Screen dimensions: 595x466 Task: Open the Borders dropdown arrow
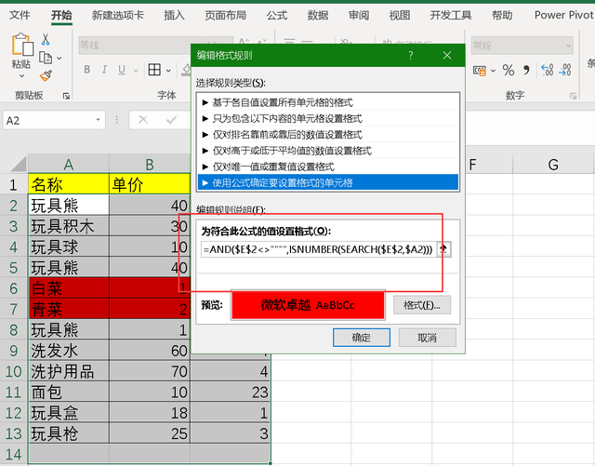(168, 71)
